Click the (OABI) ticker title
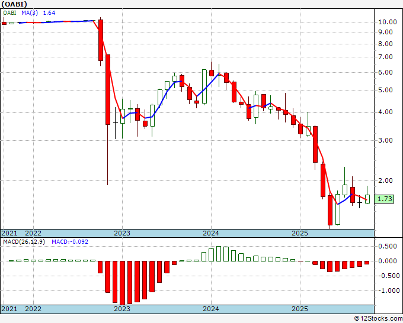 coord(14,4)
